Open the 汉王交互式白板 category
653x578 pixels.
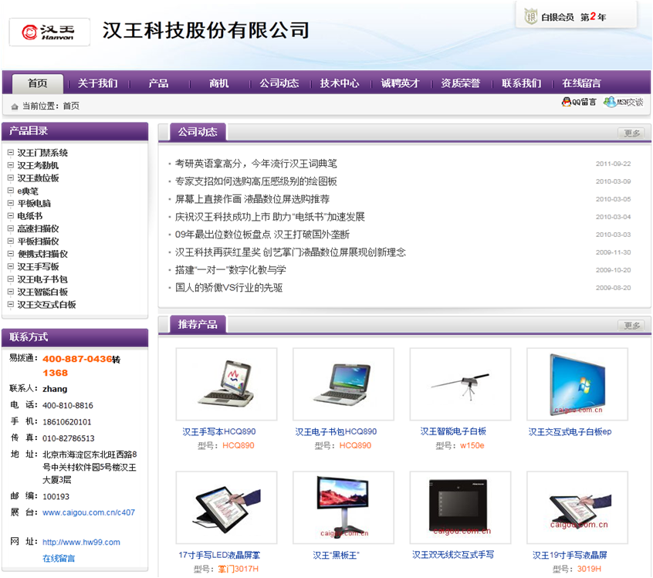pyautogui.click(x=46, y=304)
